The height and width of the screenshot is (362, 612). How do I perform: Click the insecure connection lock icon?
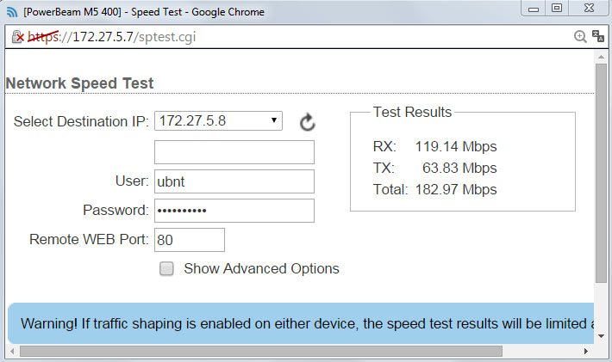(x=17, y=38)
